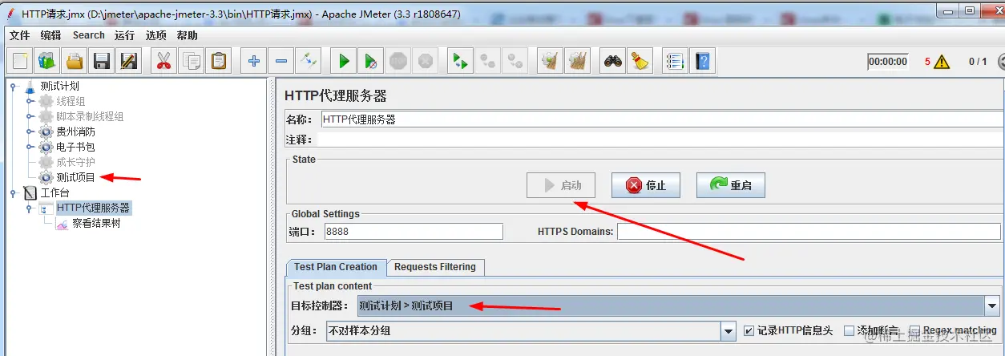Collapse the 工作台 tree node handle

tap(13, 192)
